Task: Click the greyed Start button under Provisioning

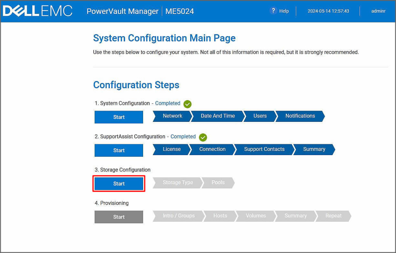Action: pyautogui.click(x=119, y=217)
